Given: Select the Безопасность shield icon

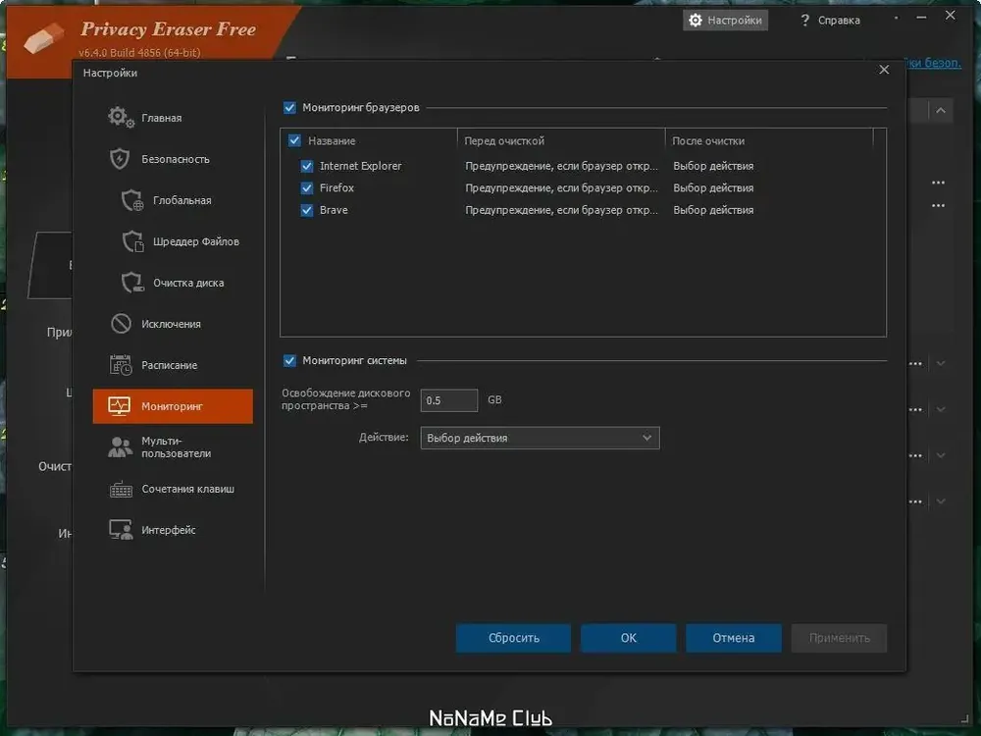Looking at the screenshot, I should pyautogui.click(x=120, y=159).
